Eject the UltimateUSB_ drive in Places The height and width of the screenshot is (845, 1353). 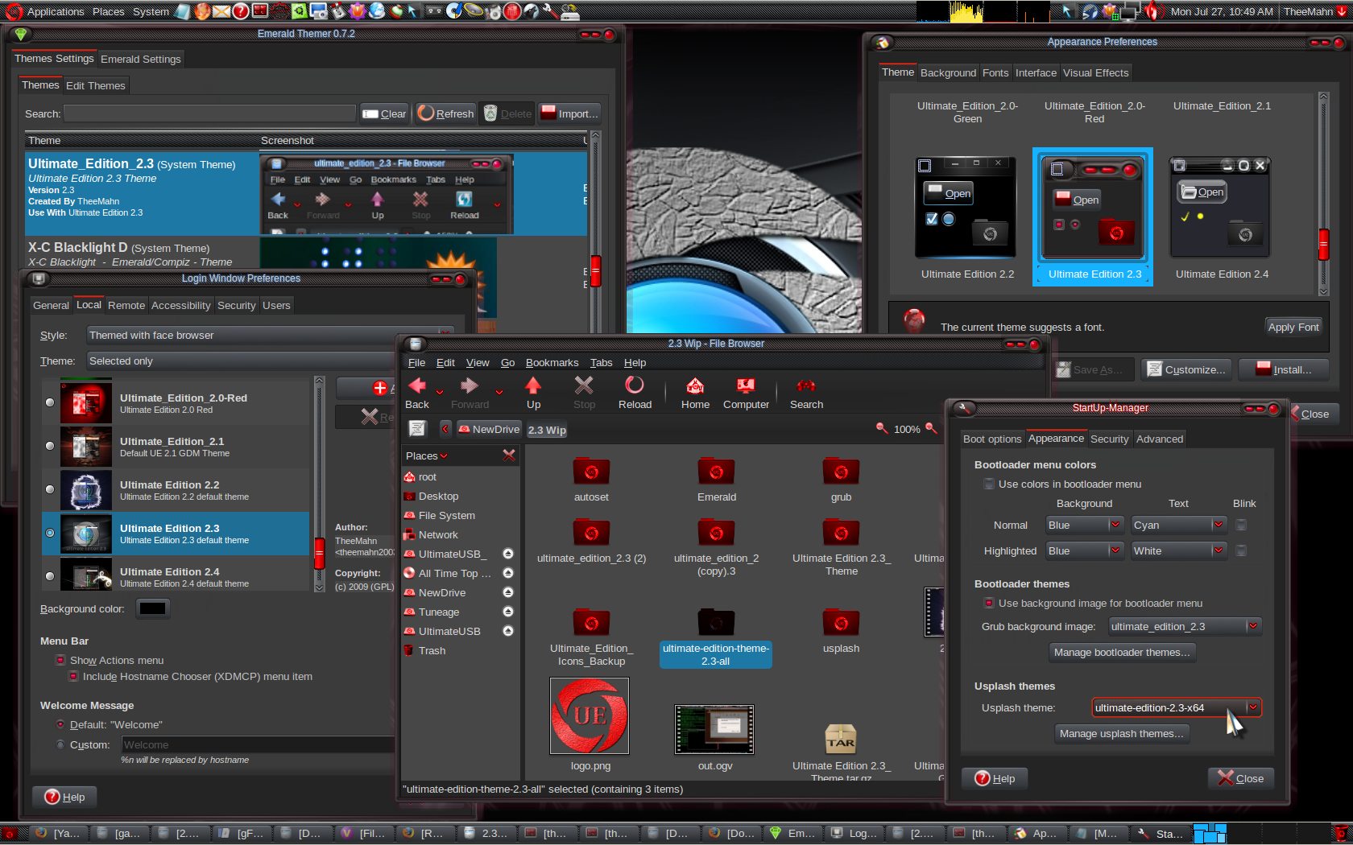pyautogui.click(x=508, y=554)
